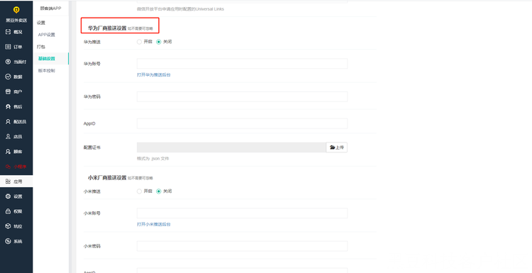Select the 当面付 pay icon in sidebar

(x=8, y=62)
